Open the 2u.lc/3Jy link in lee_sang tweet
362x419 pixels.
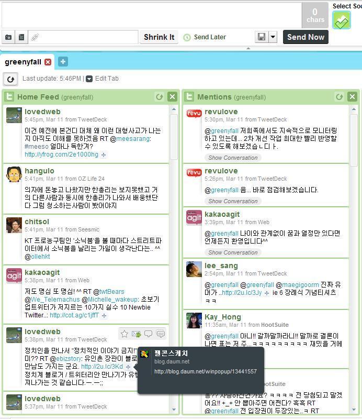click(242, 293)
